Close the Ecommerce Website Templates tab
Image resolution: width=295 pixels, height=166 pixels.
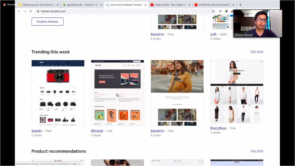pos(146,5)
